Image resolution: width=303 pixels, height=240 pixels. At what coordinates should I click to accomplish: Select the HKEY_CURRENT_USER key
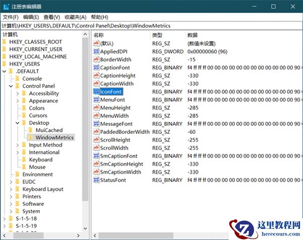pyautogui.click(x=36, y=49)
